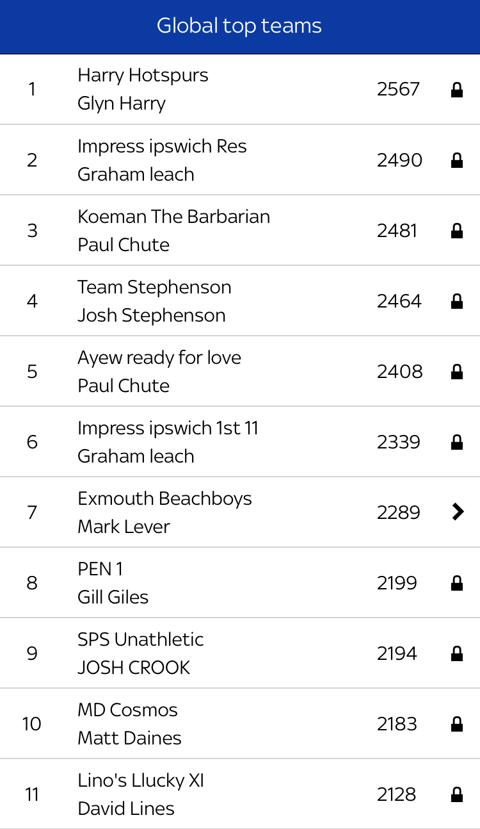Viewport: 480px width, 829px height.
Task: Select the Exmouth Beachboys team name
Action: tap(164, 498)
